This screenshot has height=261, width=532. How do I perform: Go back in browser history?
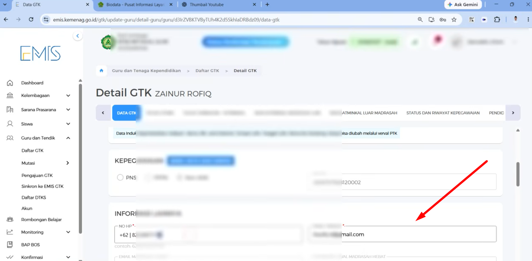(x=6, y=19)
